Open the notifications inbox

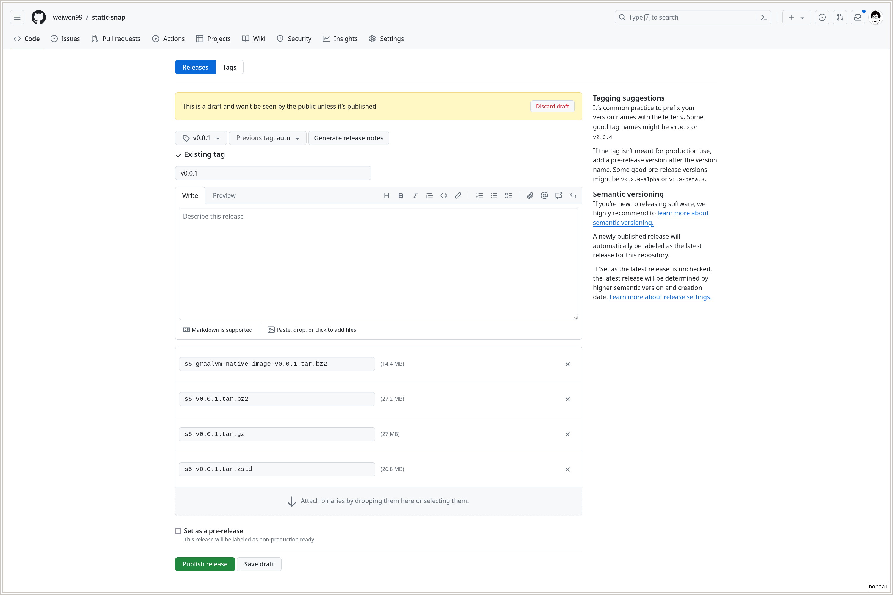point(858,17)
